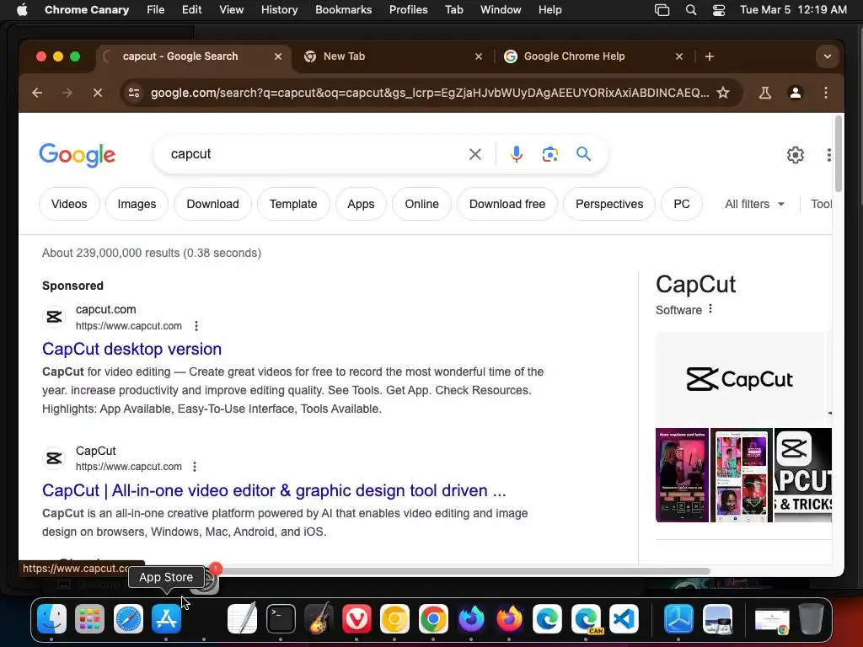863x647 pixels.
Task: Open Chrome's three-dot menu
Action: point(826,93)
